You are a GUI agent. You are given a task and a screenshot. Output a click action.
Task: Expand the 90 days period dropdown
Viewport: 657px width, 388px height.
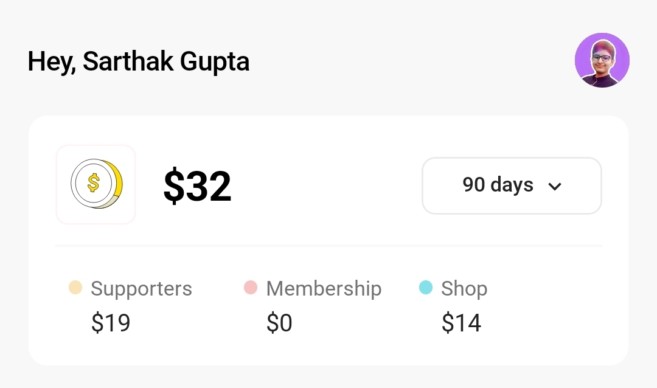point(512,185)
